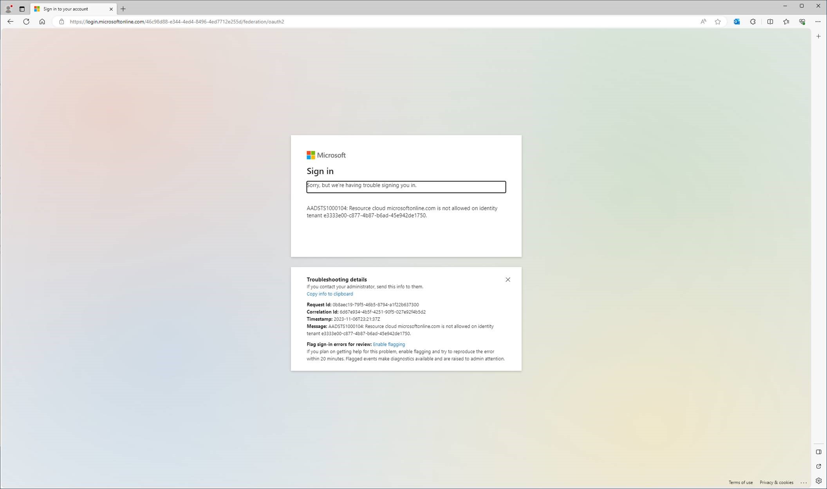Viewport: 827px width, 489px height.
Task: Open tab actions menu
Action: click(22, 9)
